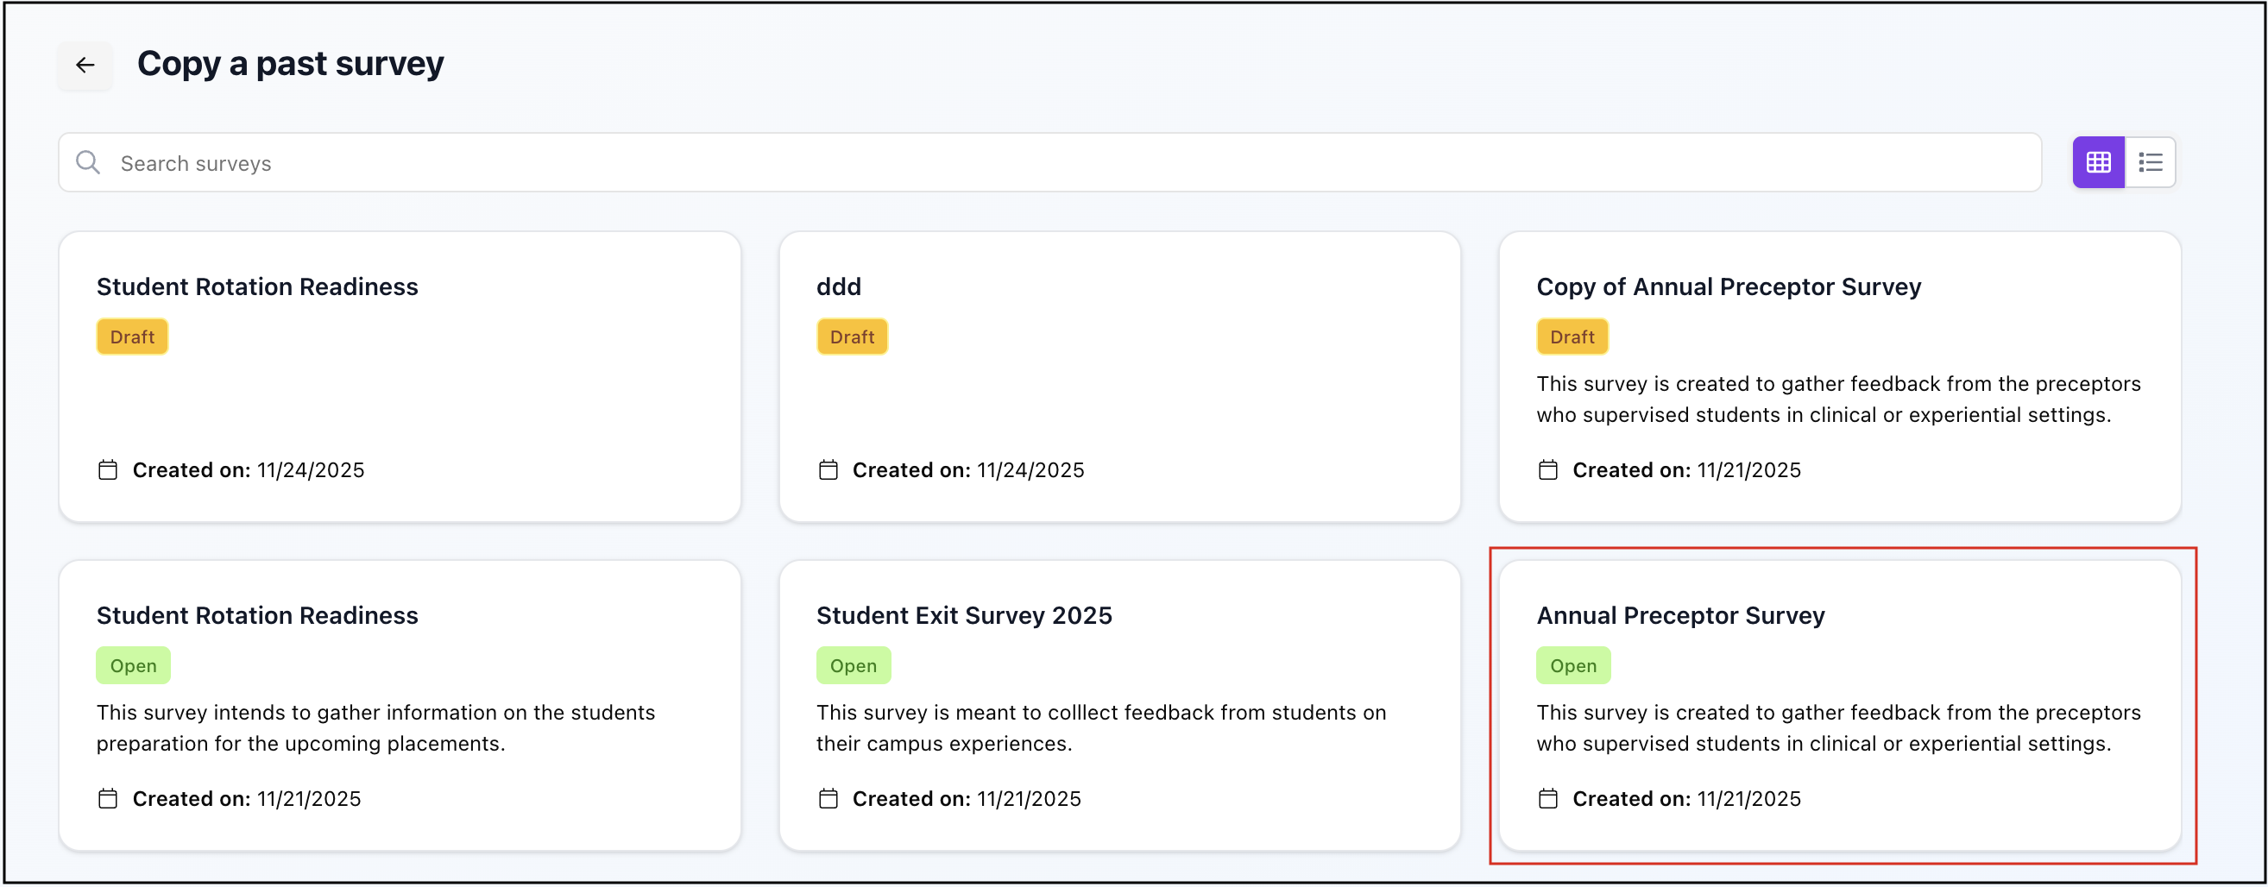The height and width of the screenshot is (887, 2268).
Task: Click calendar icon on open Annual Preceptor Survey
Action: pyautogui.click(x=1547, y=799)
